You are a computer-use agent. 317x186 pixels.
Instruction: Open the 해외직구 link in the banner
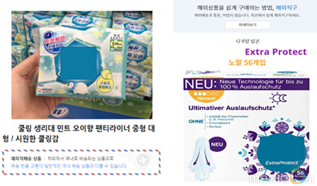click(286, 7)
